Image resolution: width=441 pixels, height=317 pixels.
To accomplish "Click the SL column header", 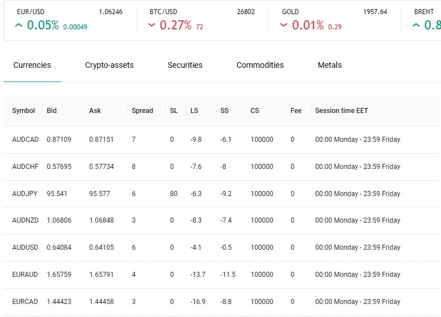I will [174, 111].
